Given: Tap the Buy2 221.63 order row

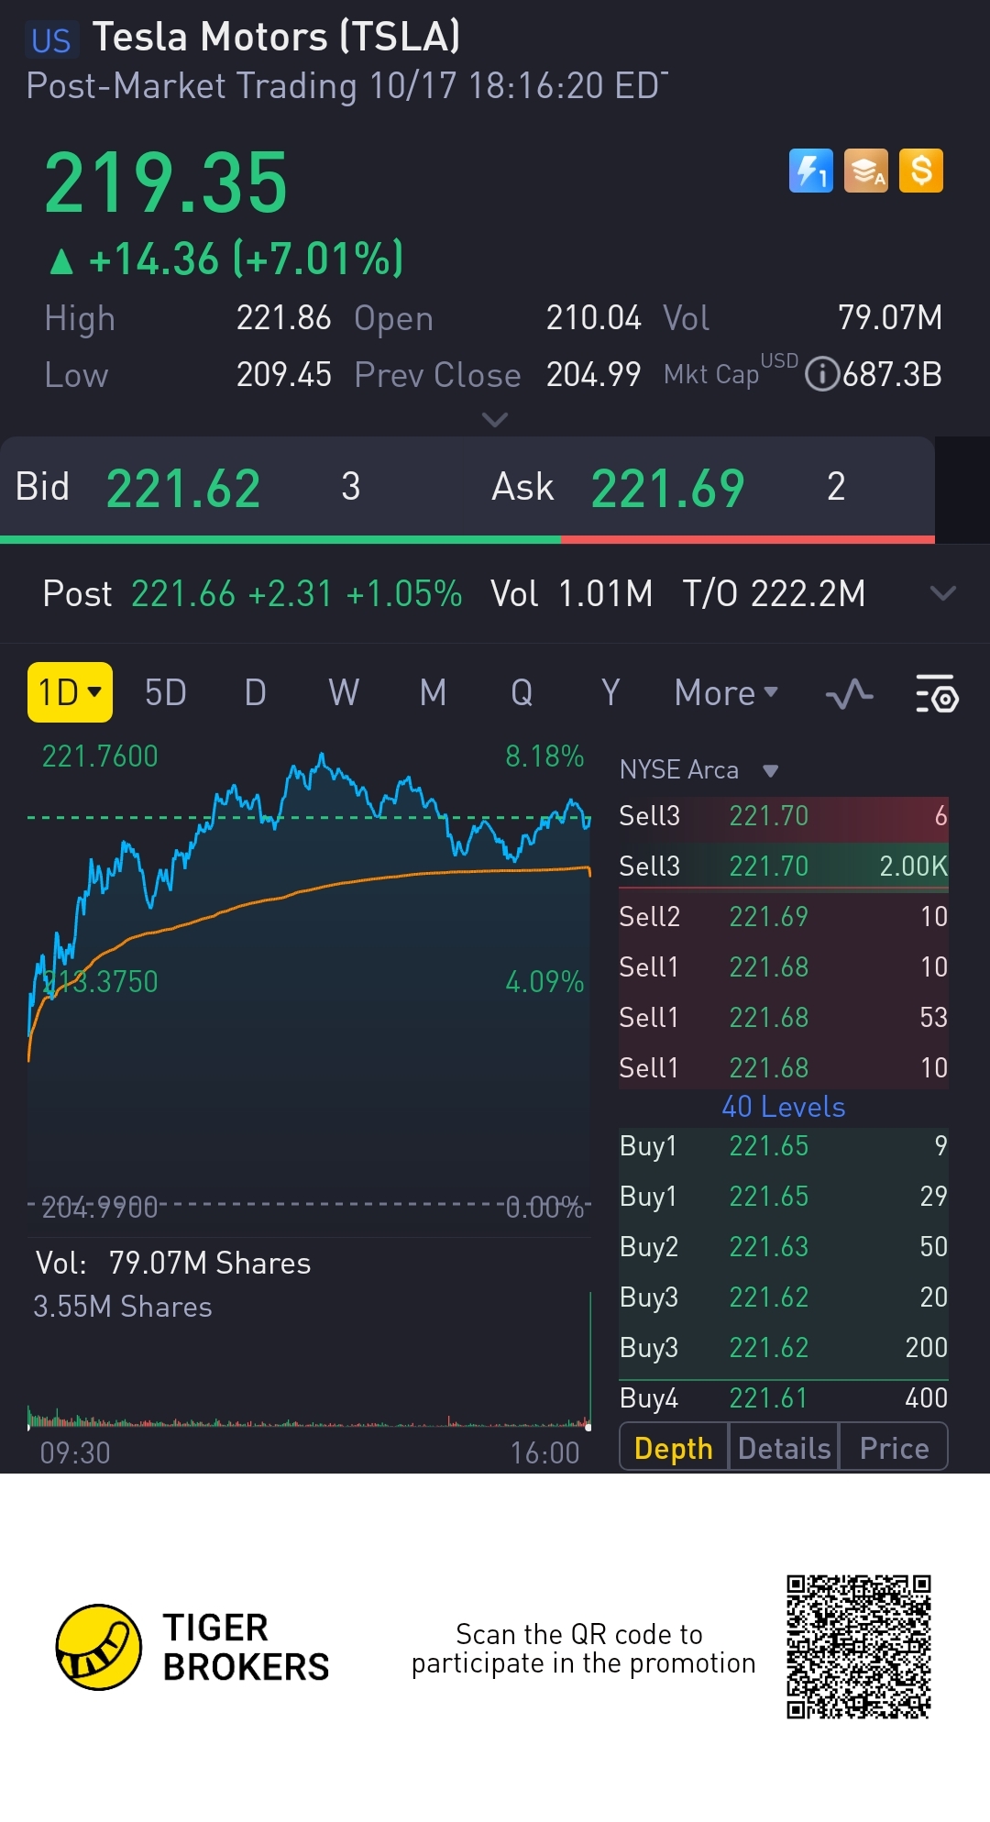Looking at the screenshot, I should click(784, 1246).
